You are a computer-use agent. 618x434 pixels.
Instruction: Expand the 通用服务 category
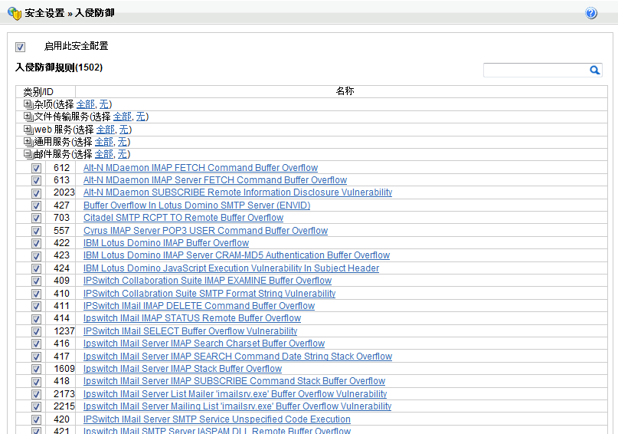coord(28,142)
